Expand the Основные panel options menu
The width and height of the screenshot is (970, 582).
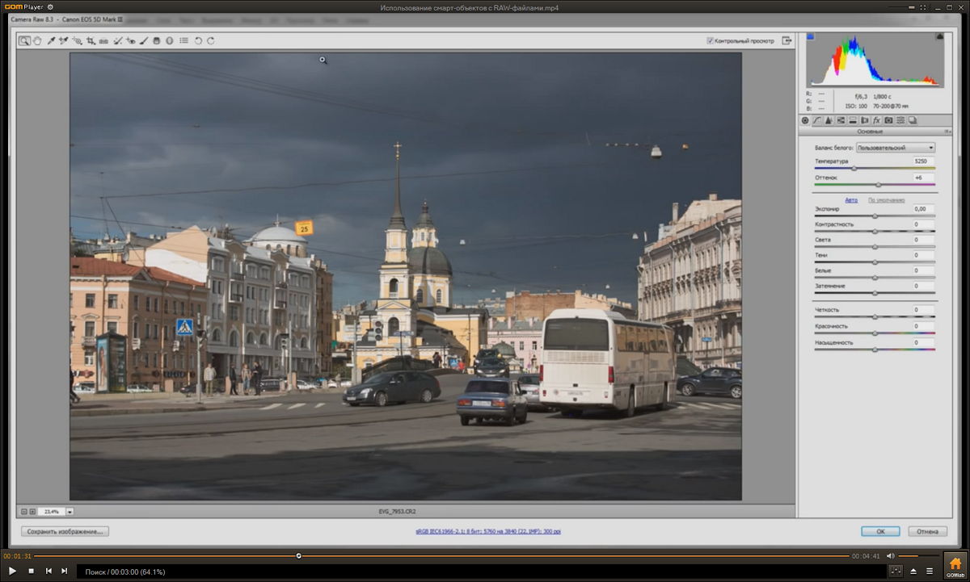click(x=947, y=131)
